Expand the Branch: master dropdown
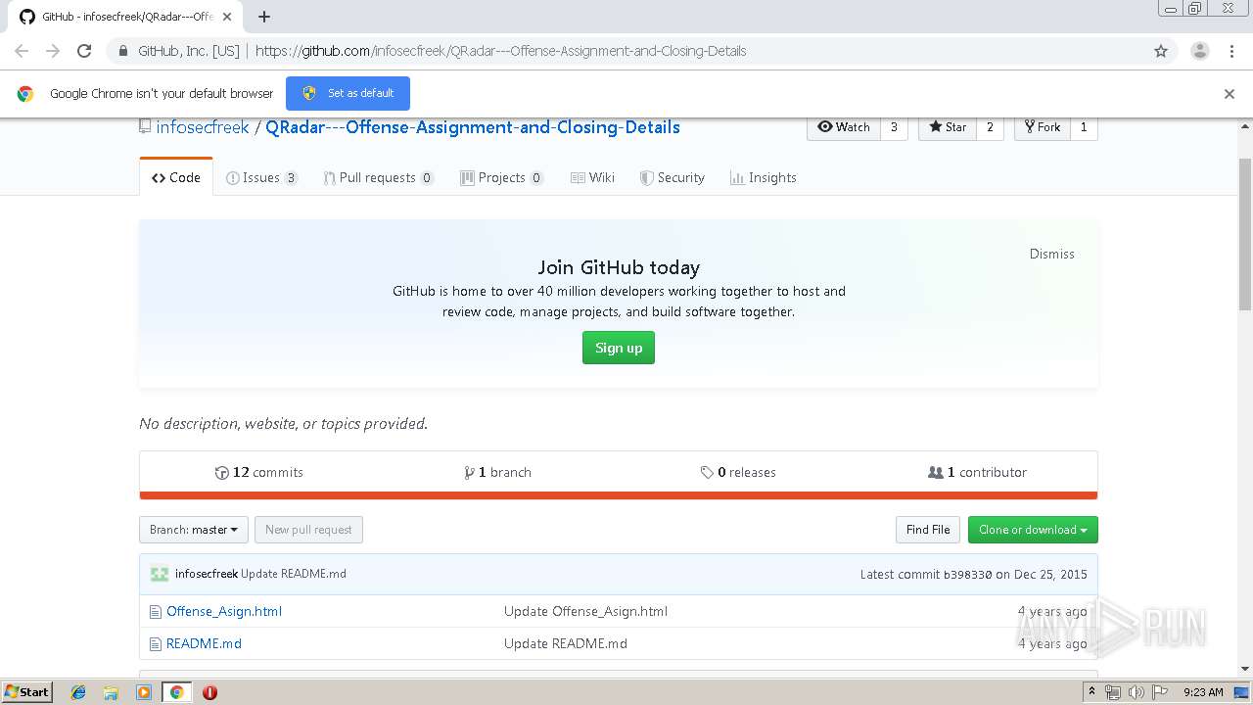Screen dimensions: 1253x705 [194, 530]
